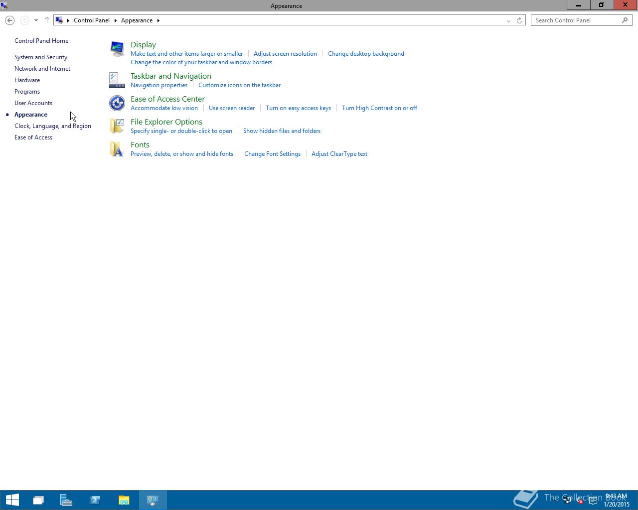The height and width of the screenshot is (510, 638).
Task: Click Use screen reader link
Action: tap(232, 108)
